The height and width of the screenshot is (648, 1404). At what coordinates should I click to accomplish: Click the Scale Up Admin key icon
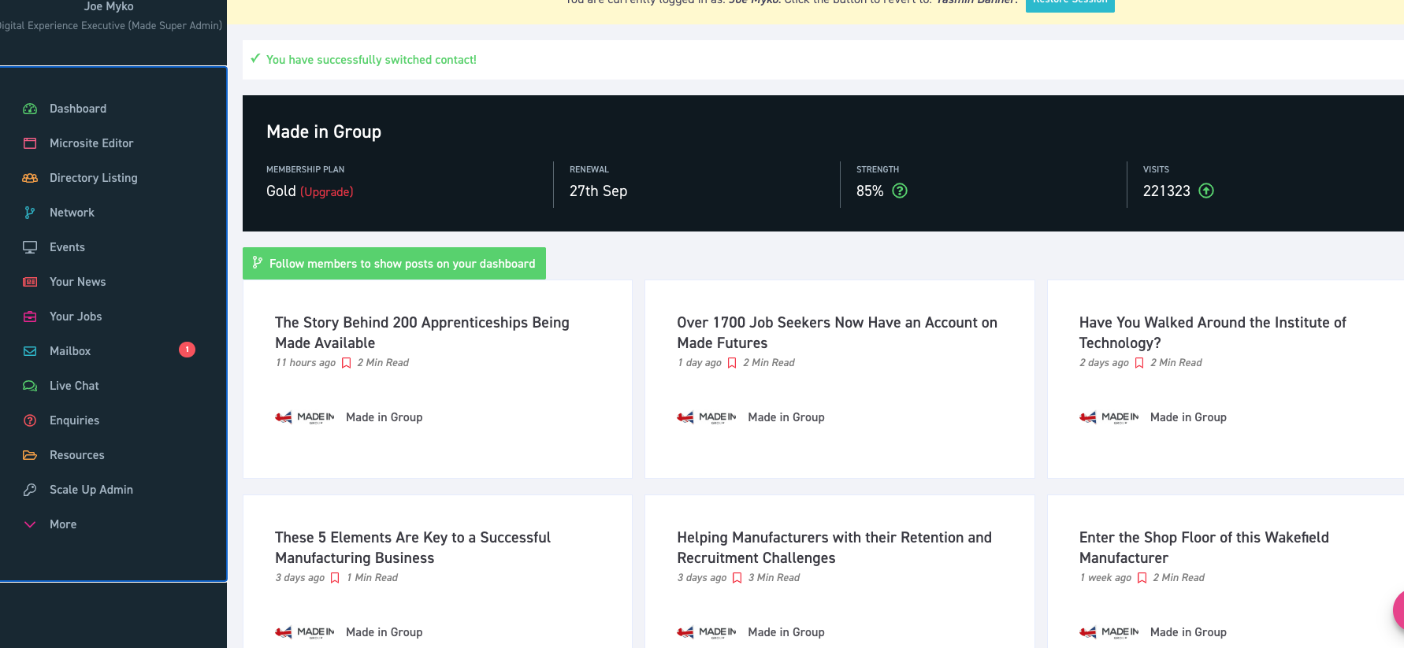(30, 490)
